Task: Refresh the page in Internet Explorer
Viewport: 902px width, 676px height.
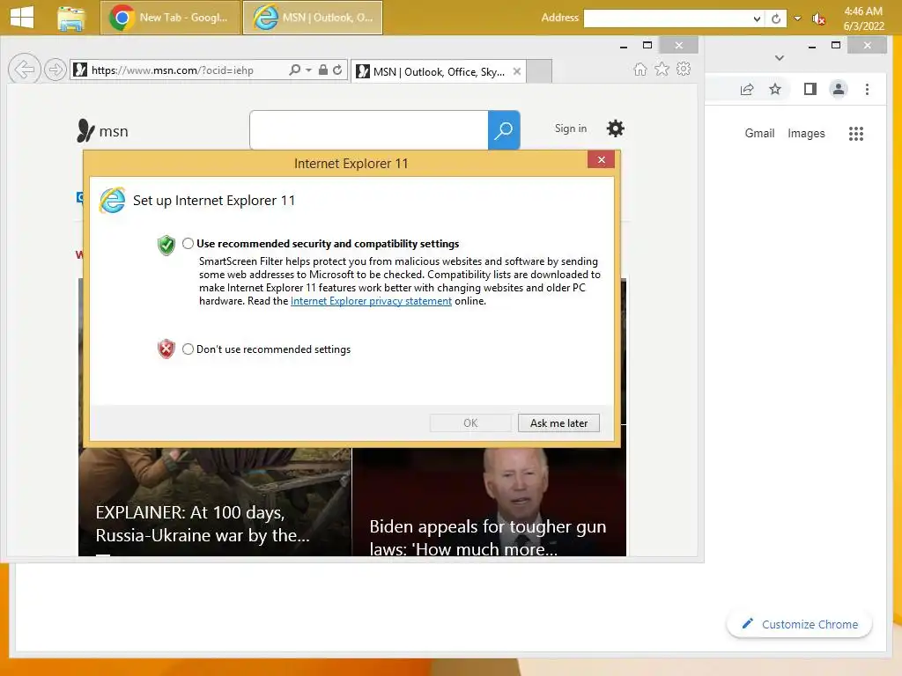Action: [337, 70]
